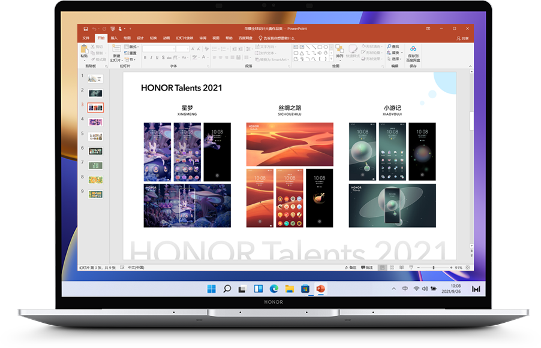This screenshot has width=541, height=348.
Task: Fit slide to current window
Action: point(468,267)
